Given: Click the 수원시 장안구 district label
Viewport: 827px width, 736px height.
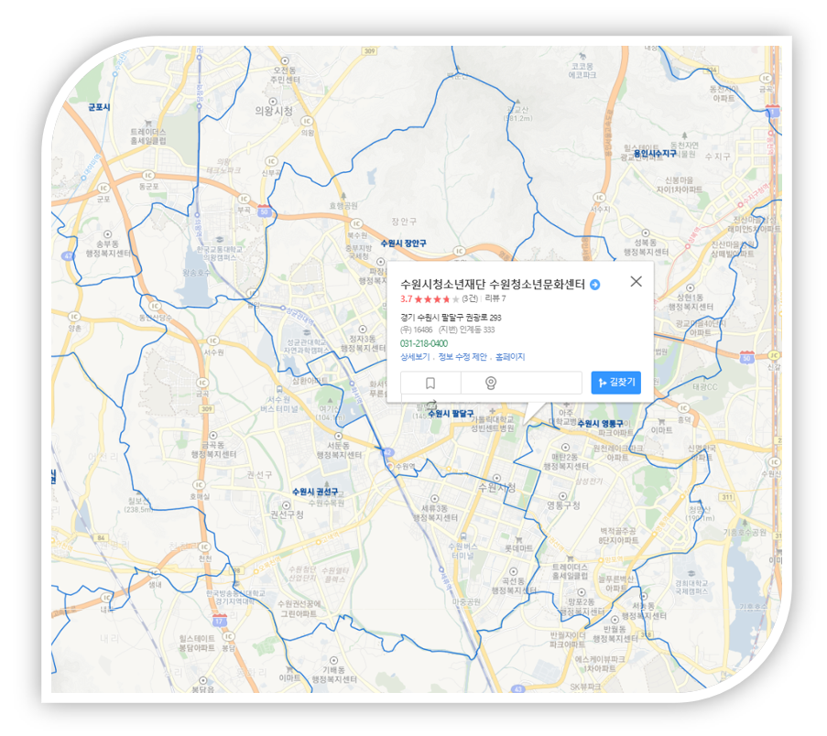Looking at the screenshot, I should coord(404,244).
